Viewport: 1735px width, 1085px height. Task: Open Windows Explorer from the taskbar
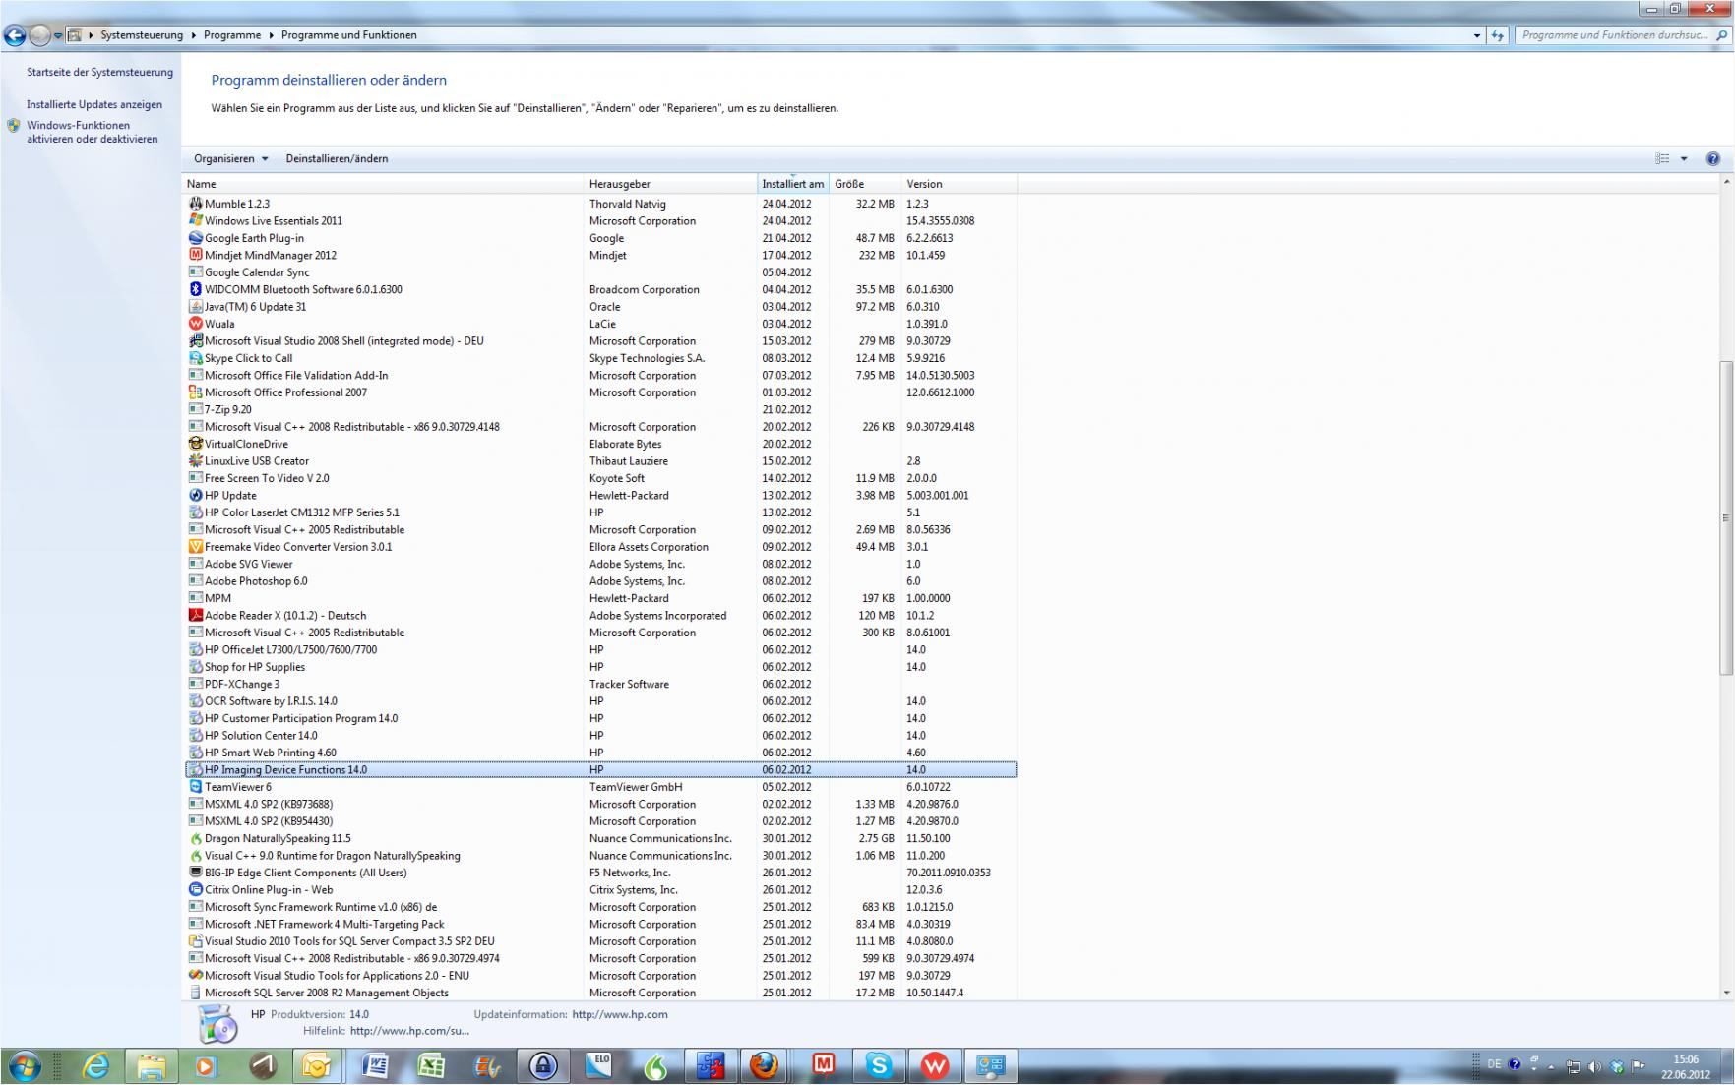(151, 1065)
